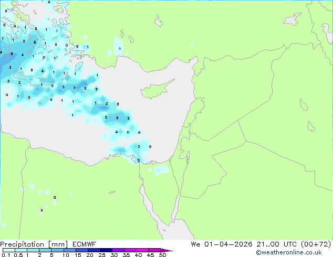Viewport: 333px width, 257px height.
Task: Click the '45' legend scale value
Action: tap(150, 255)
